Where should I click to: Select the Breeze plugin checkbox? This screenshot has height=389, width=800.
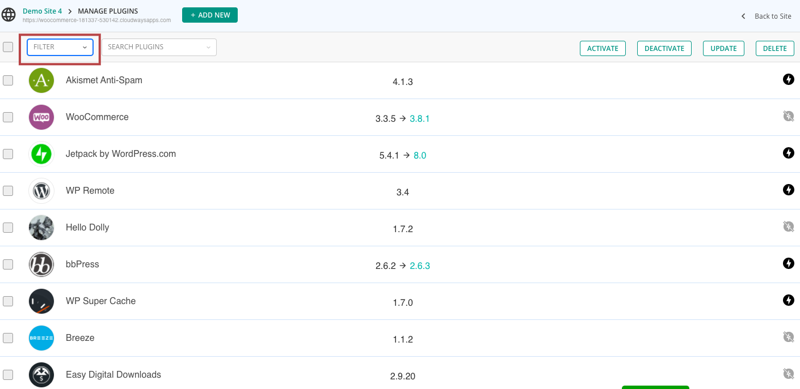pos(8,338)
